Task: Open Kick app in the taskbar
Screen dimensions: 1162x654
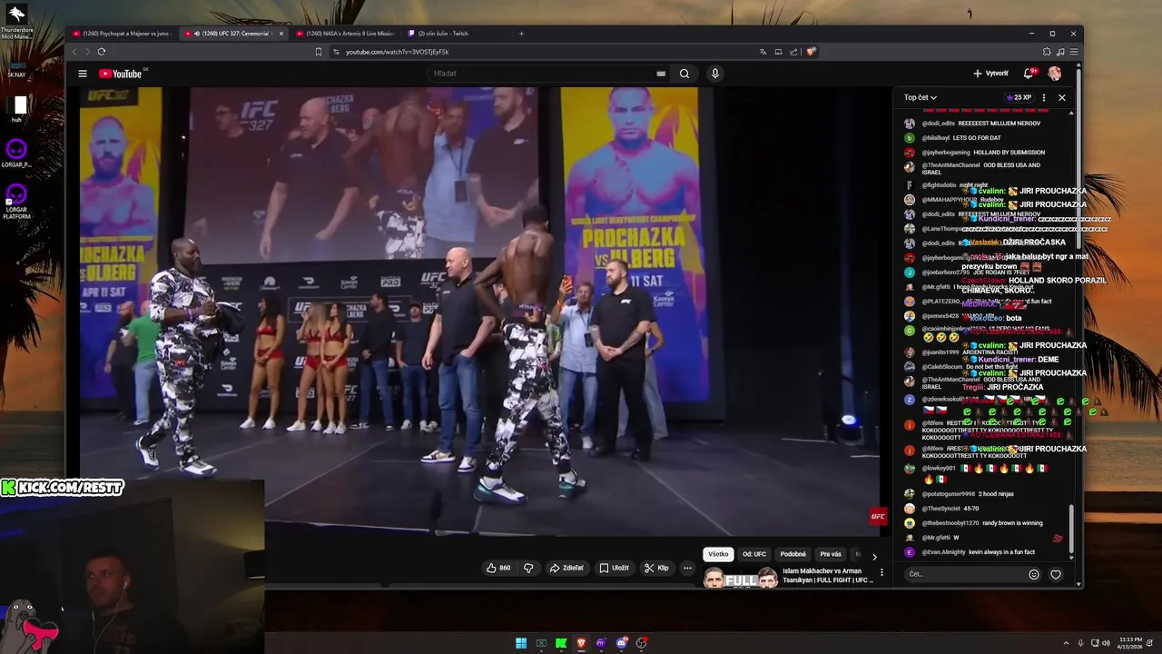Action: tap(561, 643)
